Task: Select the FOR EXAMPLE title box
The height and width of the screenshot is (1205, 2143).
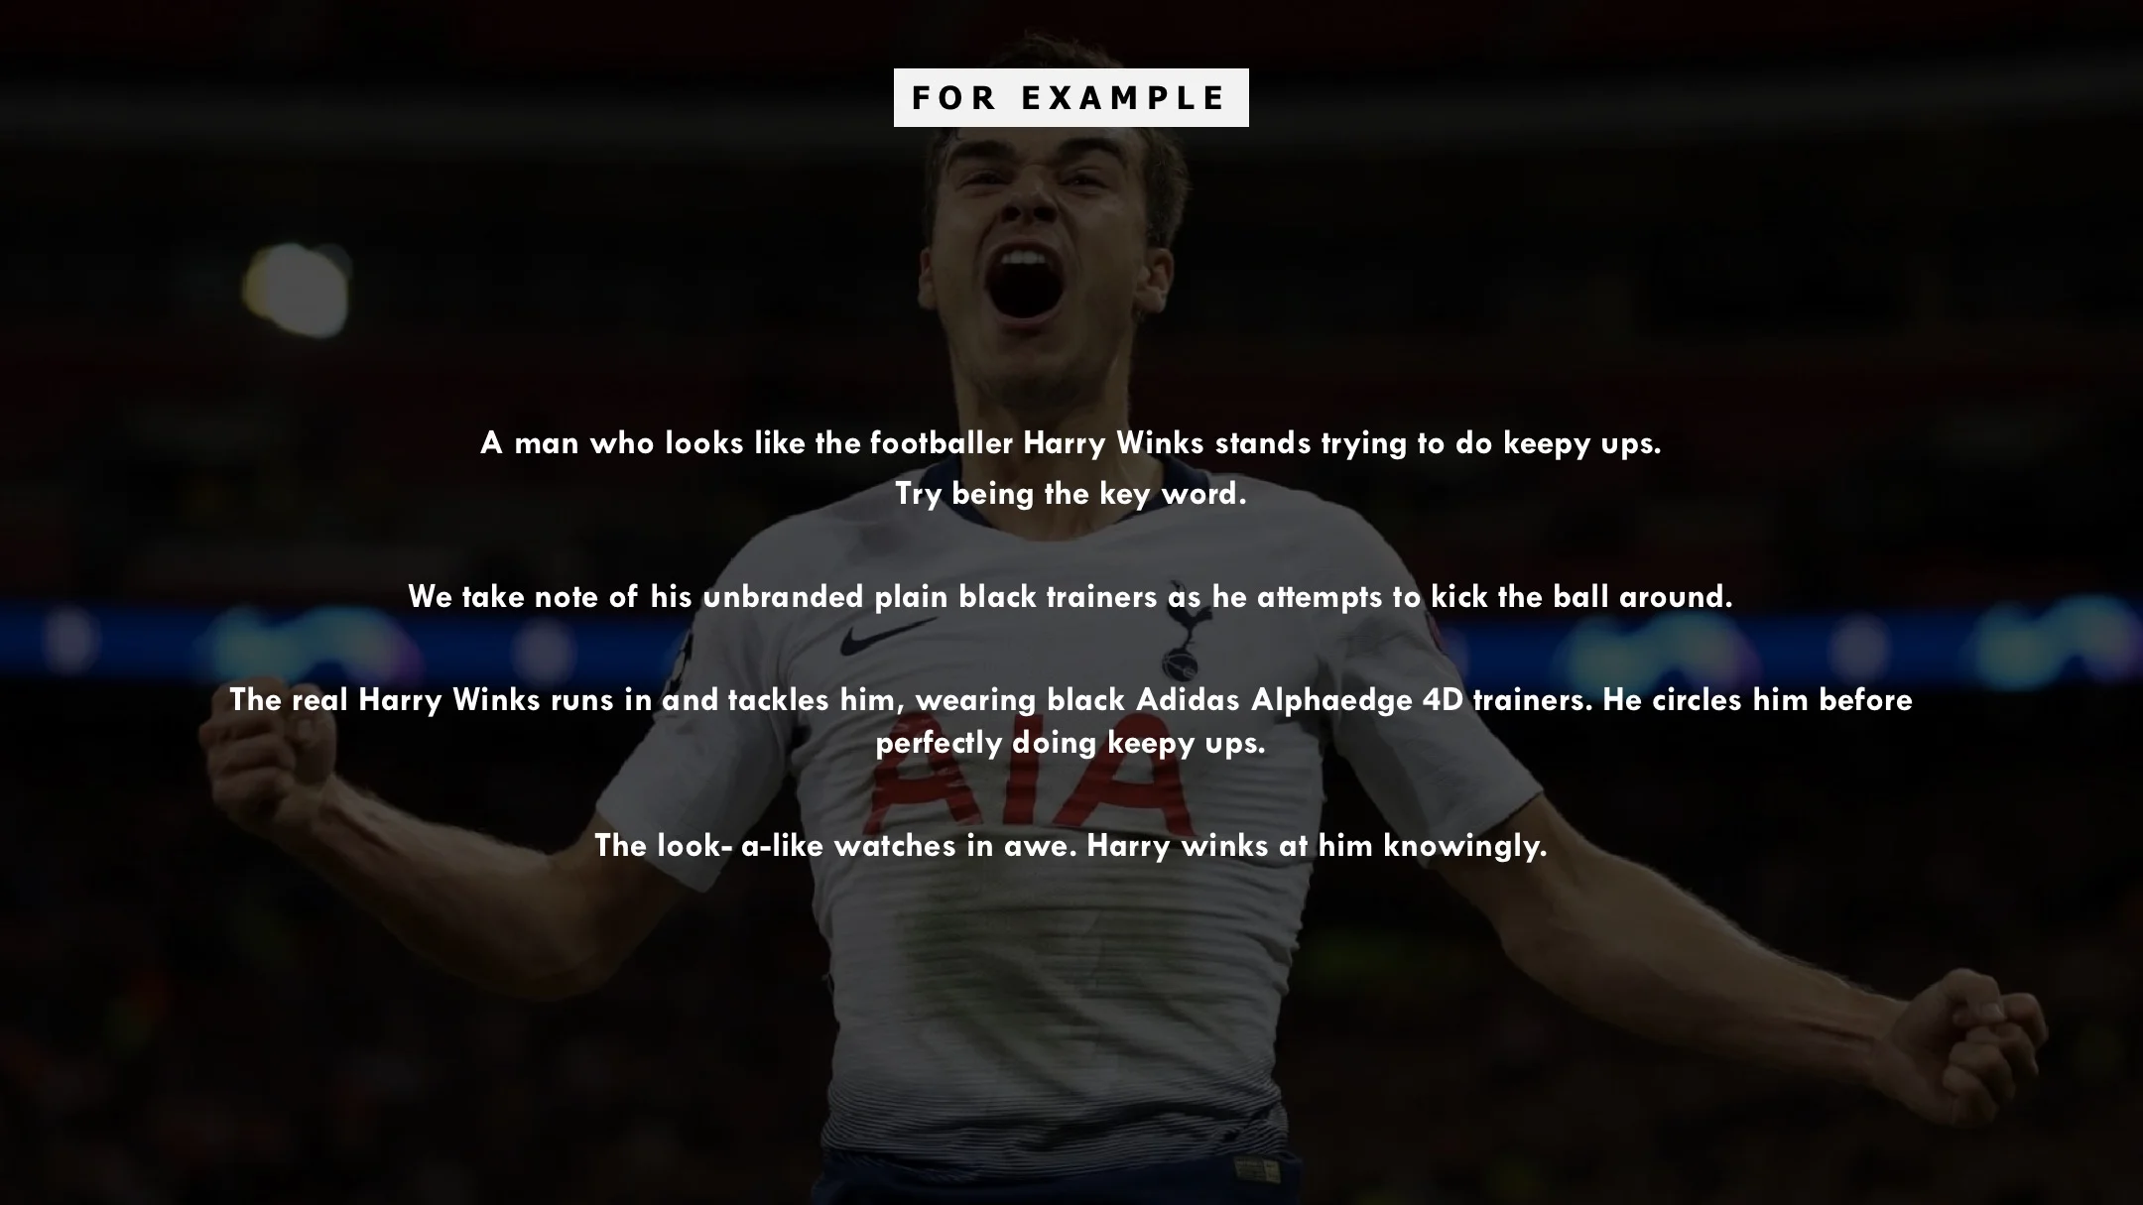Action: pos(1071,97)
